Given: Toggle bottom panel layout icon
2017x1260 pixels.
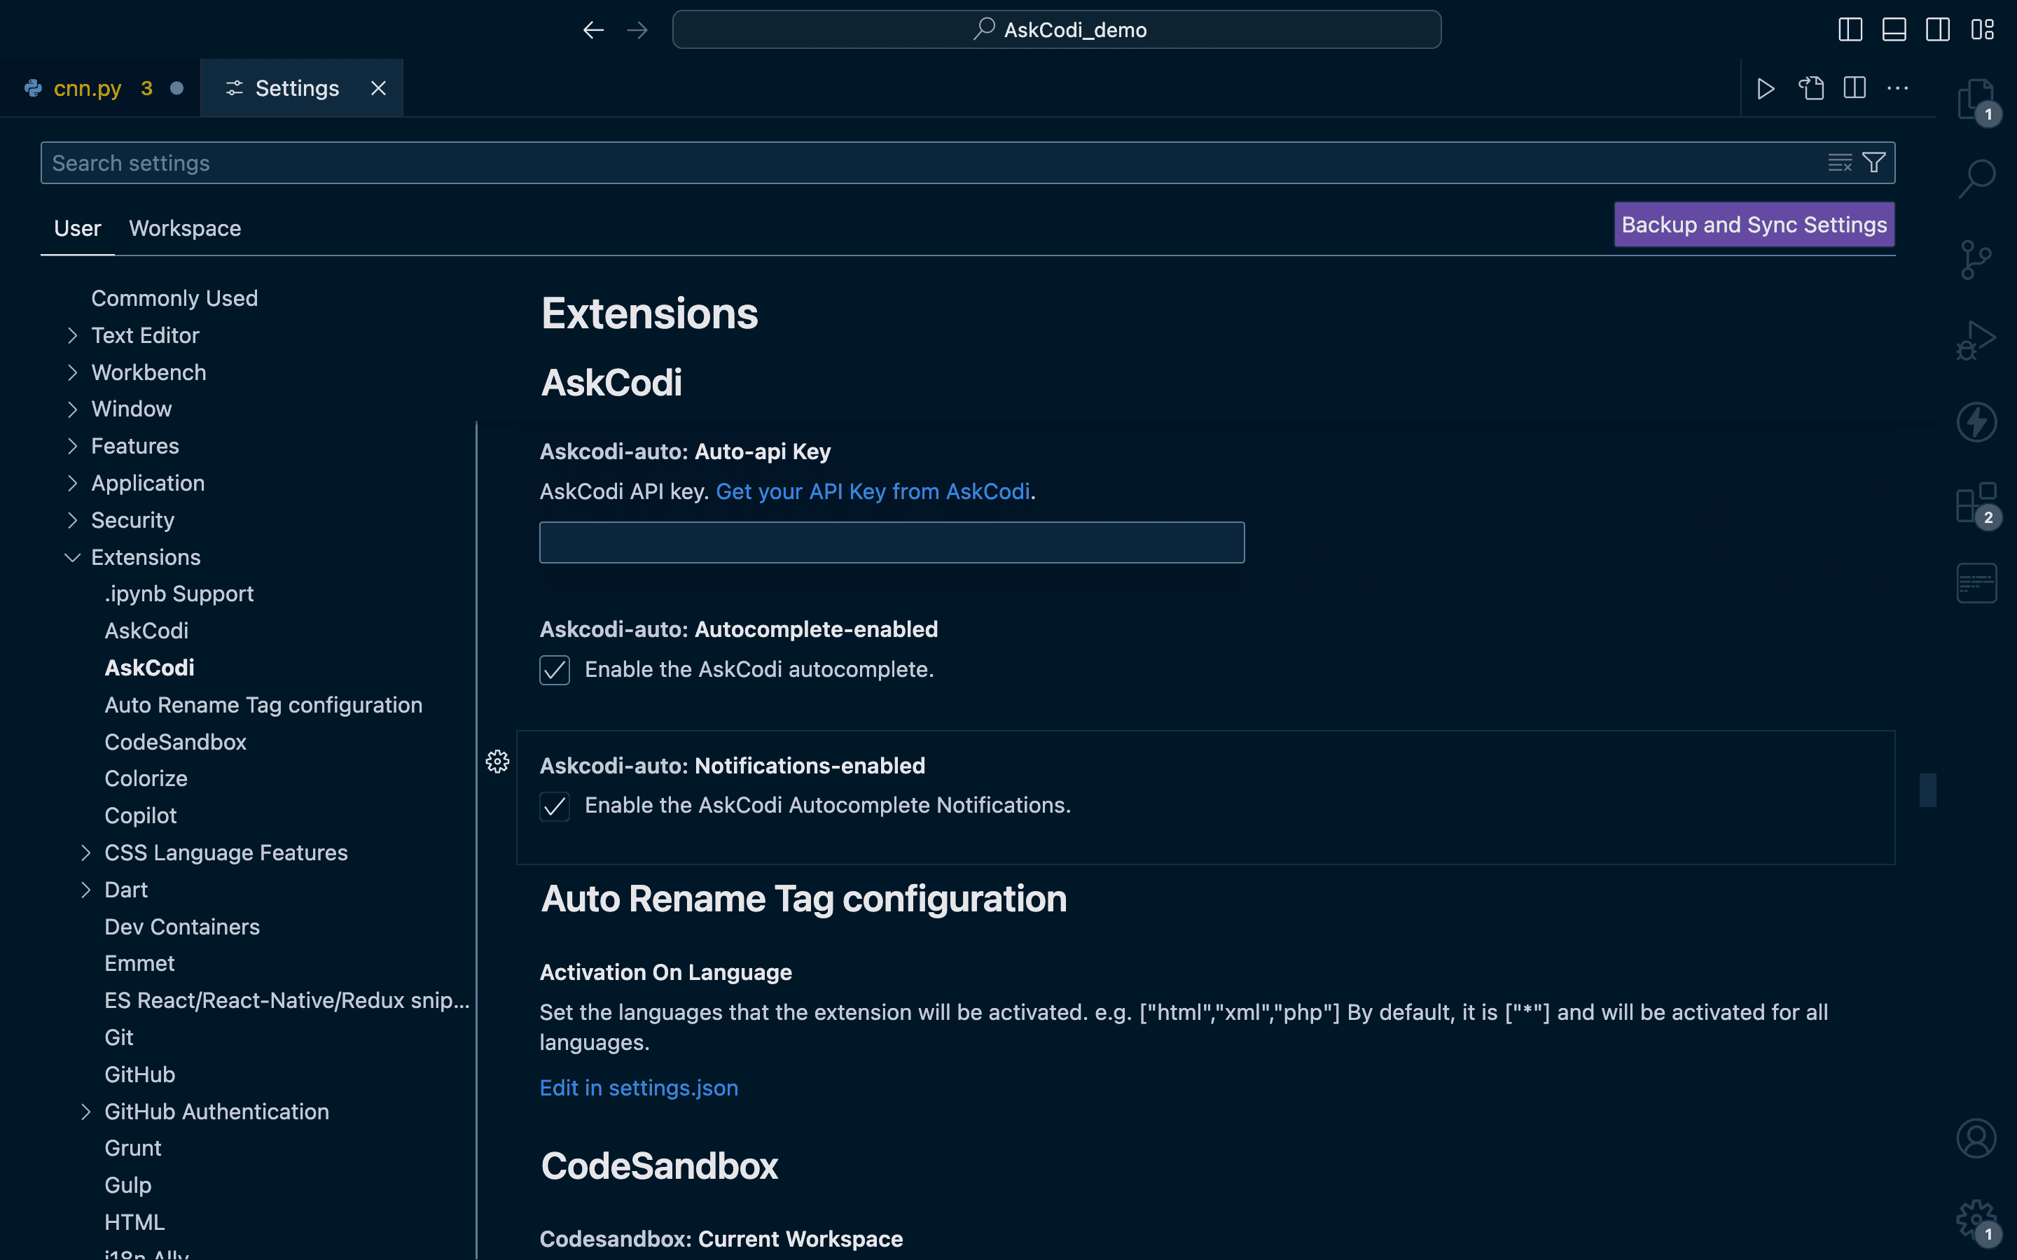Looking at the screenshot, I should (1894, 30).
